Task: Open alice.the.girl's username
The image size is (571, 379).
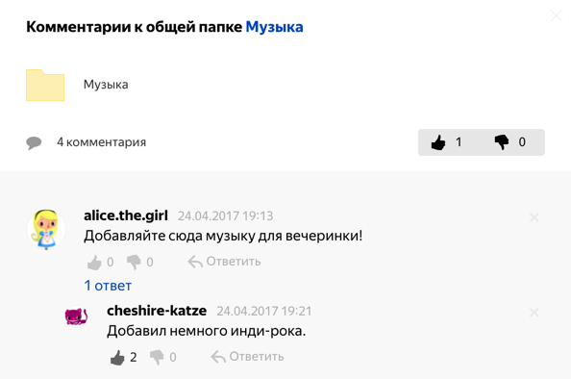Action: 126,215
